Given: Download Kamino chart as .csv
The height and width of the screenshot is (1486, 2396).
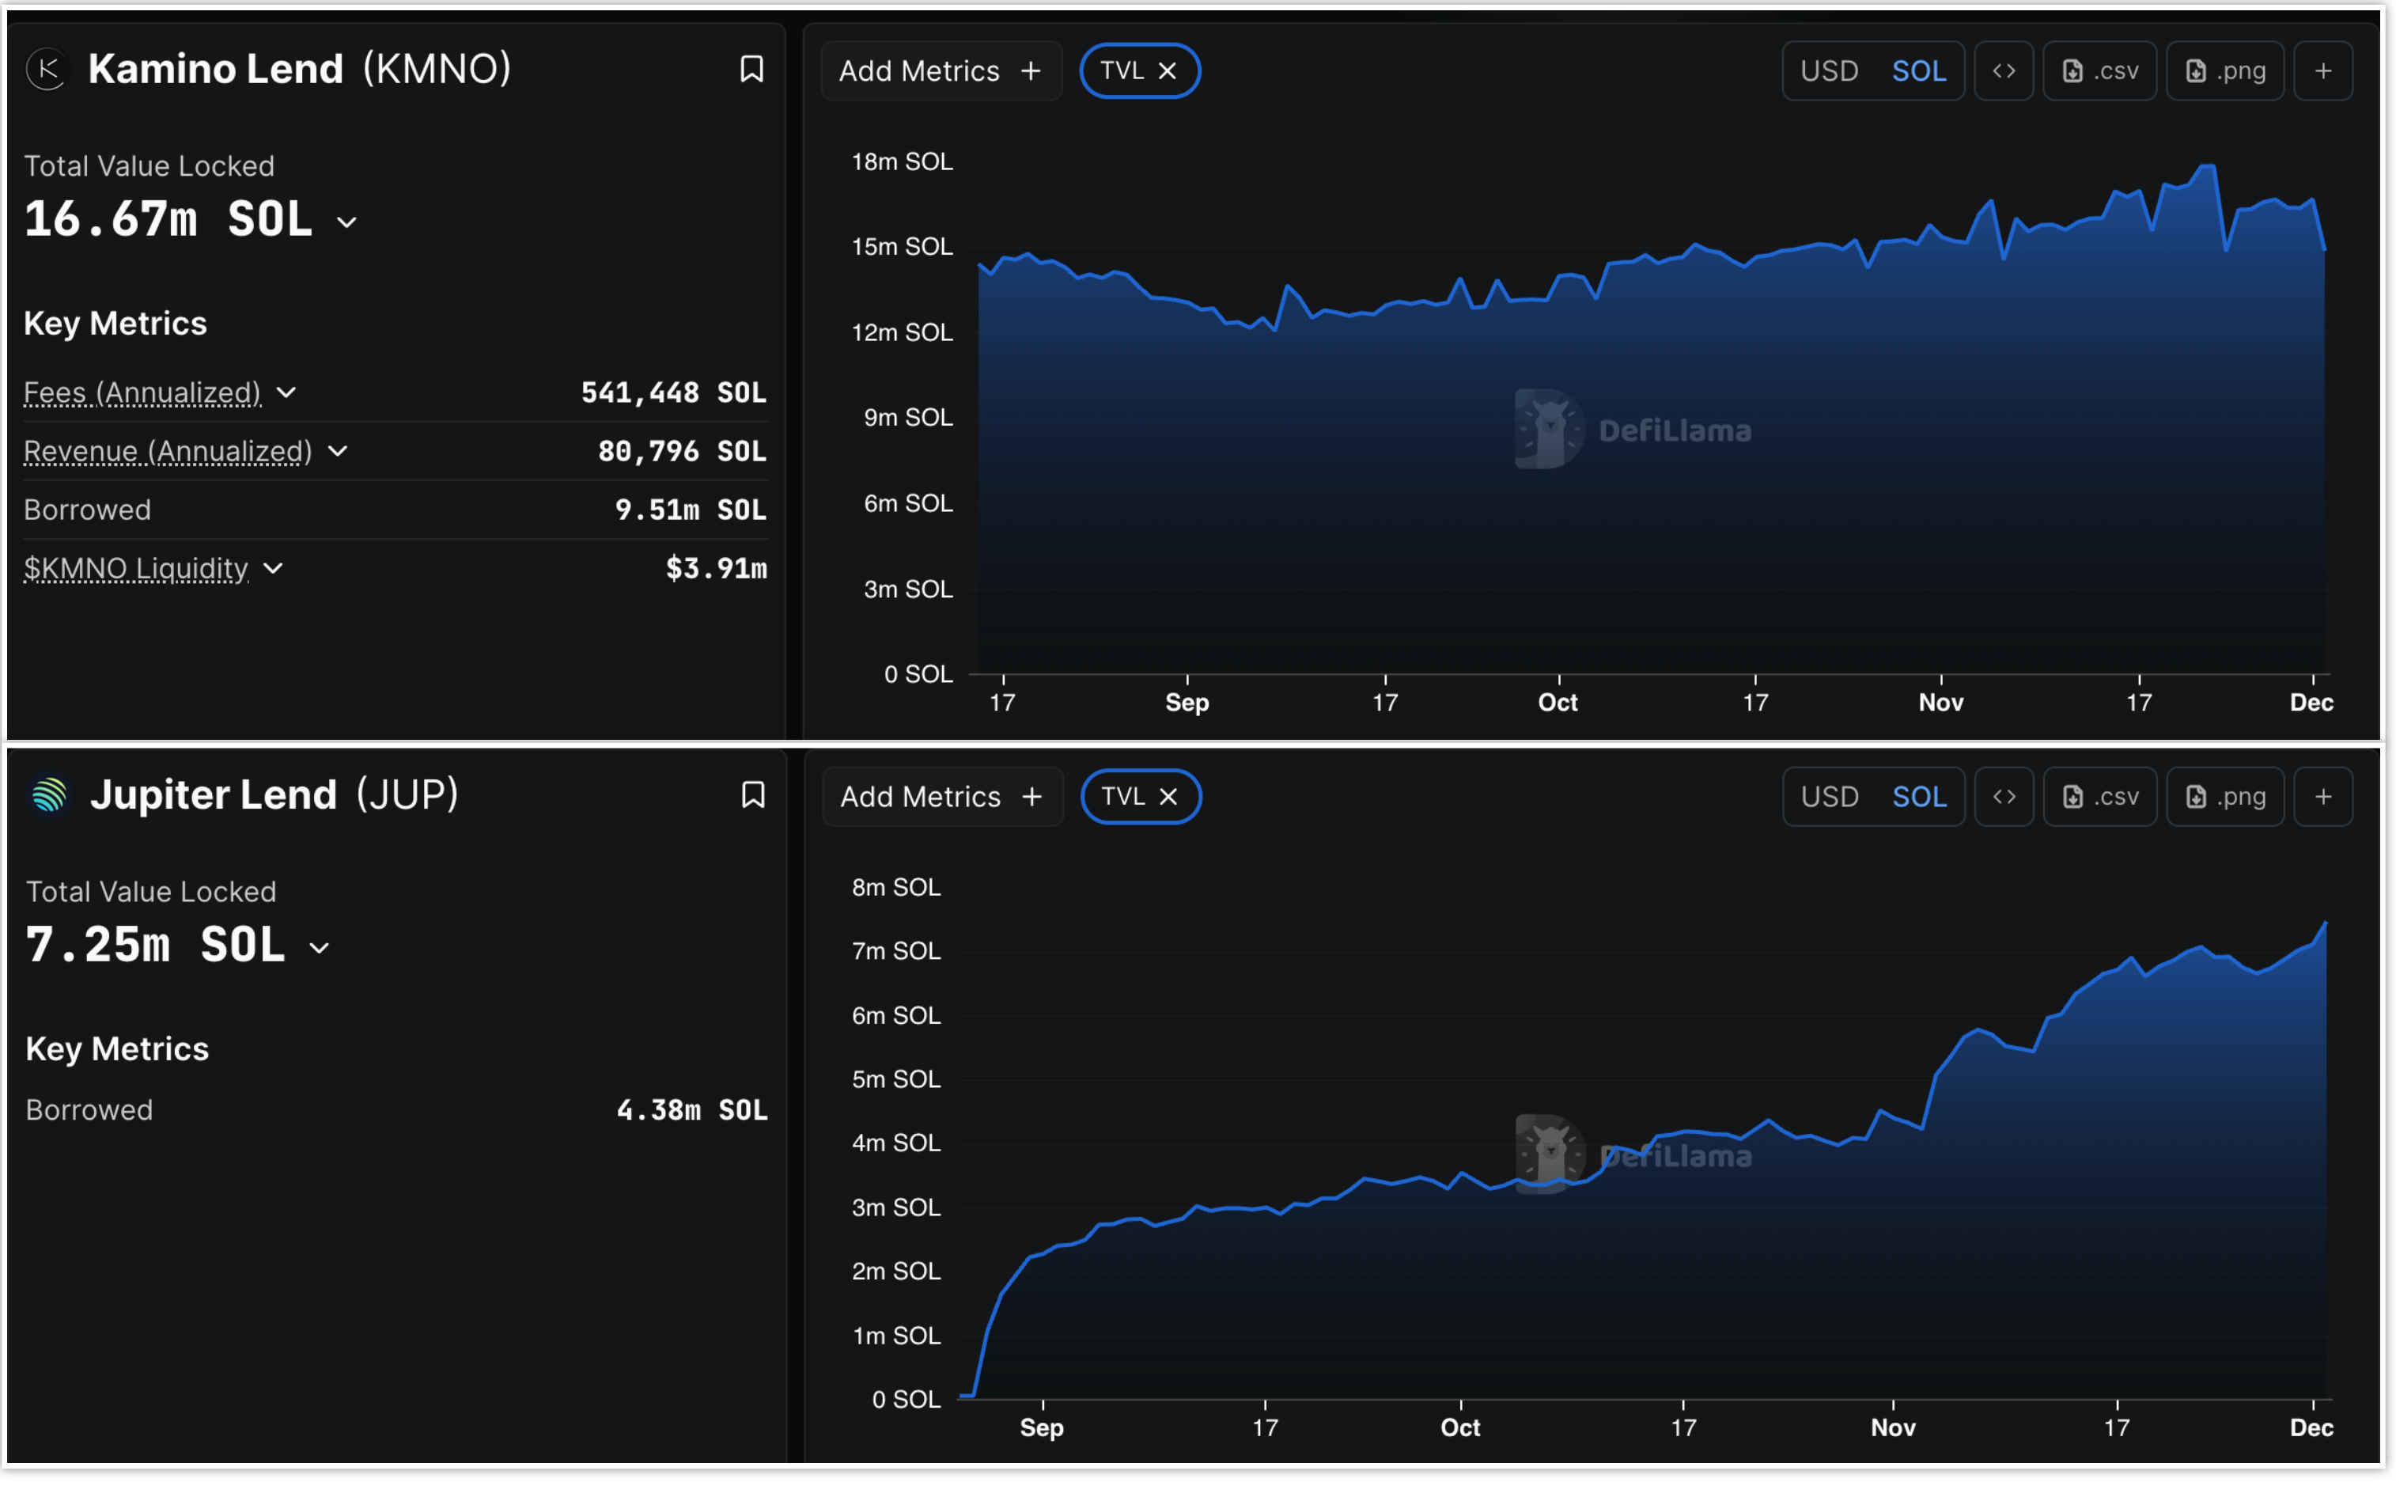Looking at the screenshot, I should [x=2099, y=70].
